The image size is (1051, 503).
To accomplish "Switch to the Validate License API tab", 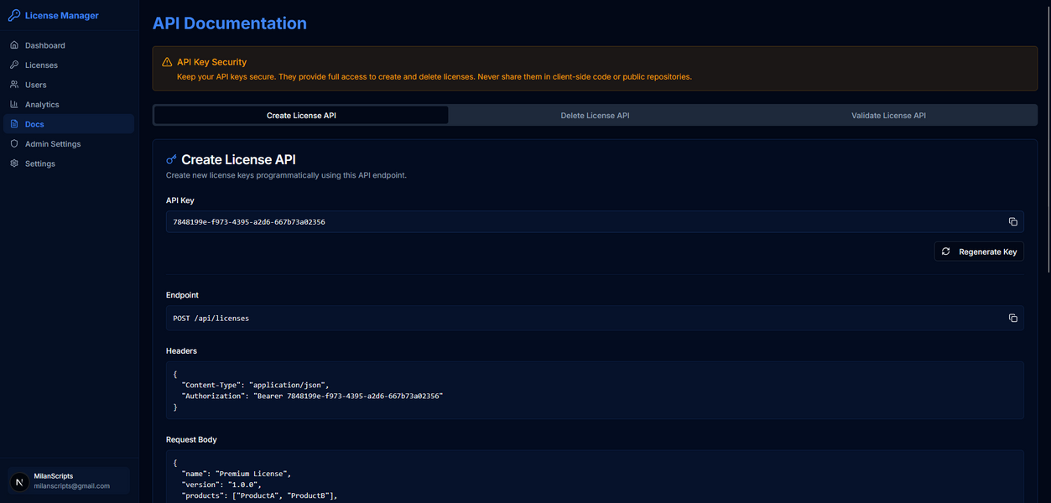I will [x=888, y=115].
